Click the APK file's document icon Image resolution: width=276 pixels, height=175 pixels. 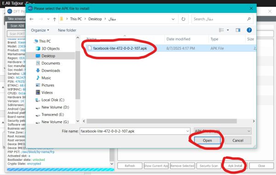(90, 48)
